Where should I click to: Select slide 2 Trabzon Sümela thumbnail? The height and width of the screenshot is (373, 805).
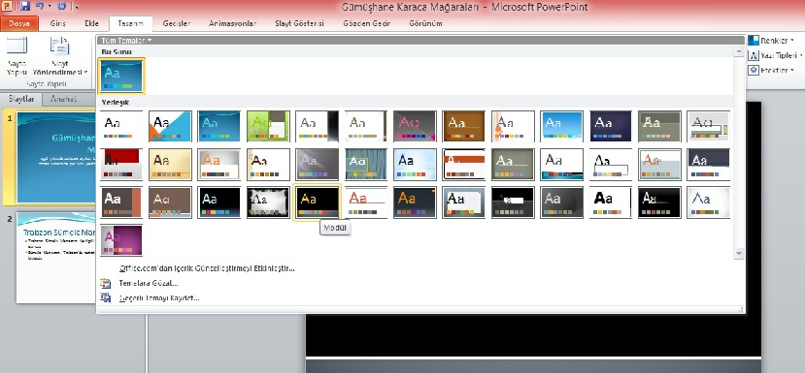pos(56,257)
